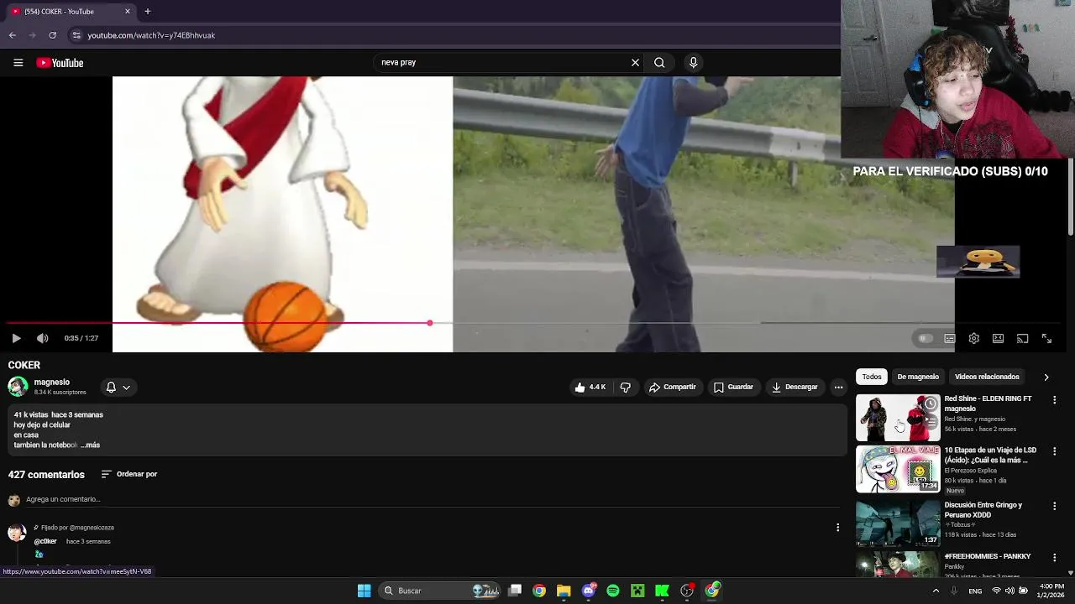Open the magnesio channel name link
Image resolution: width=1075 pixels, height=604 pixels.
click(52, 382)
